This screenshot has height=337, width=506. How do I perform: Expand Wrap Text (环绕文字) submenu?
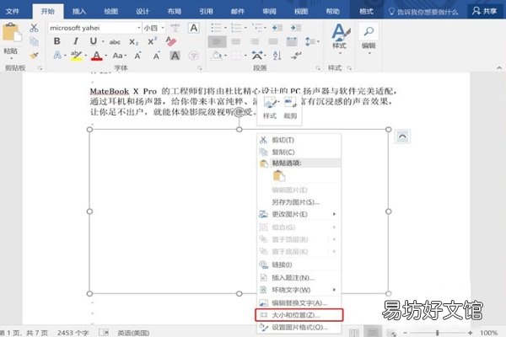[299, 290]
